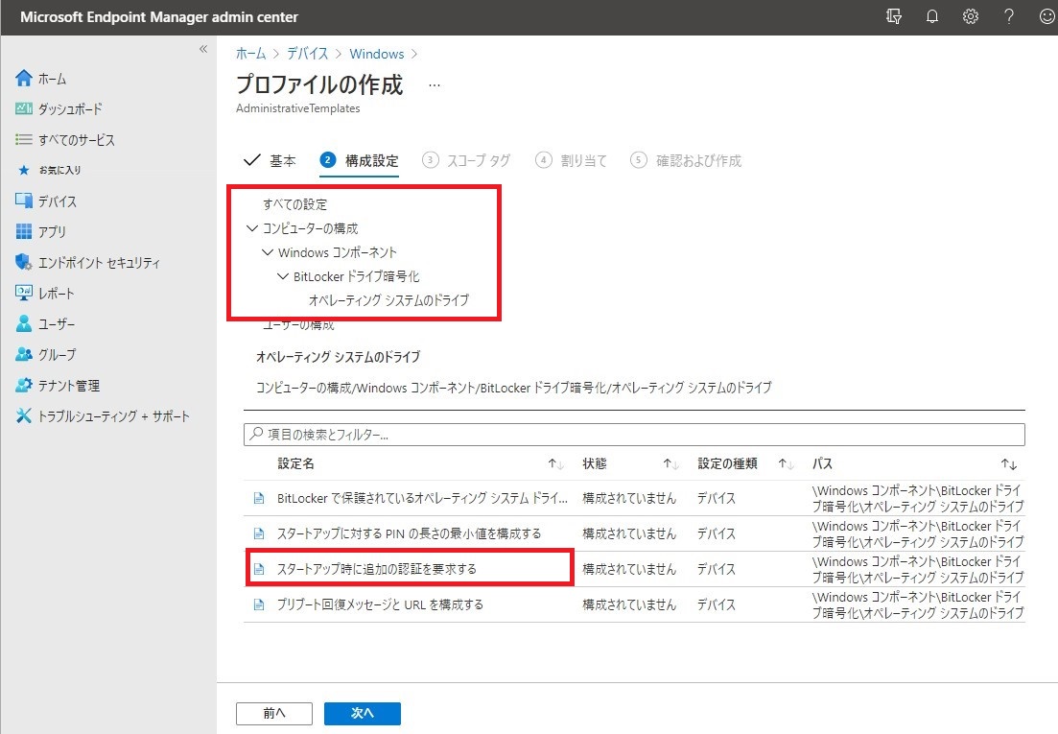The image size is (1058, 734).
Task: Click the グループ people icon
Action: click(x=24, y=354)
